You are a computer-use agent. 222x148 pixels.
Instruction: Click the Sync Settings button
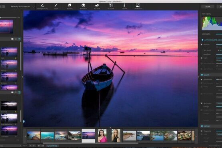pos(52,146)
